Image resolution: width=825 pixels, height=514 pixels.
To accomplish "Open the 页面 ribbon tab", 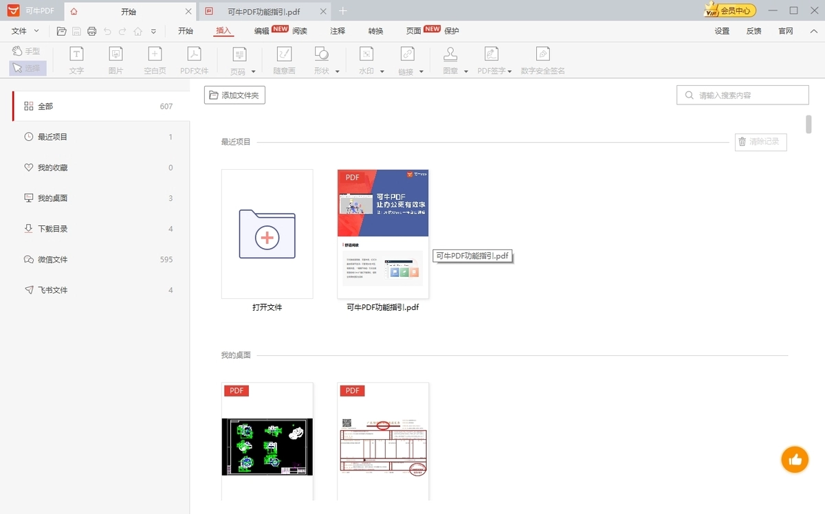I will point(413,31).
